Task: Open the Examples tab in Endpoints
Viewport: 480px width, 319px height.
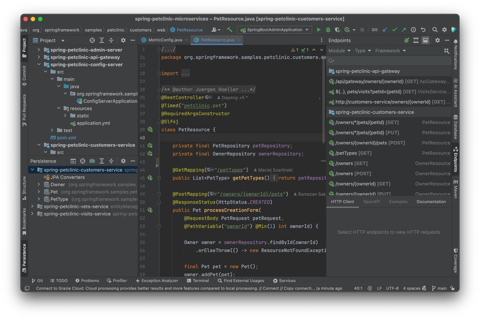Action: 398,202
